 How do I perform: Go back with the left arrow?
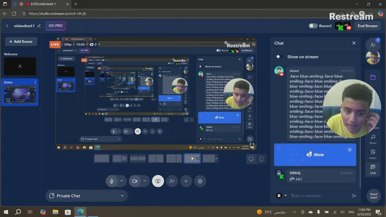pos(7,26)
